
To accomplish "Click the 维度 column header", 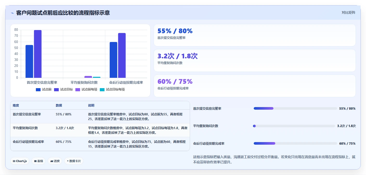I will pos(16,106).
